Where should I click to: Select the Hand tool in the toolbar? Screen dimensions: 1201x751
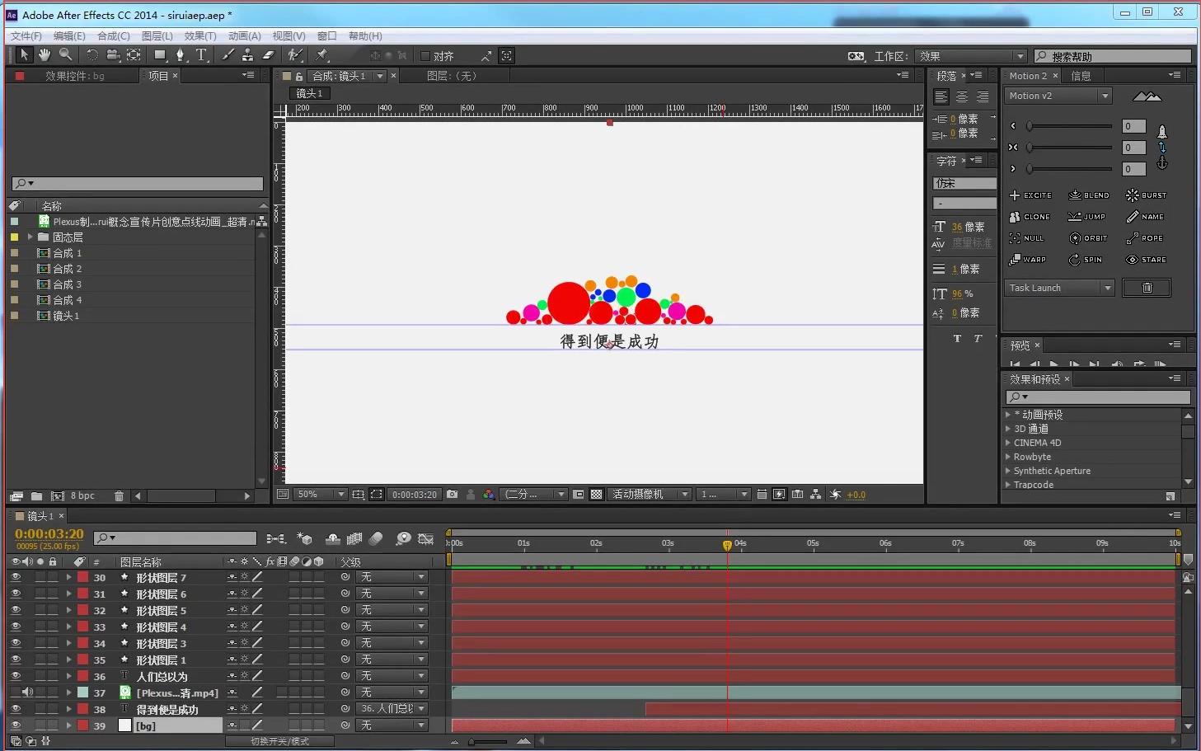tap(45, 55)
